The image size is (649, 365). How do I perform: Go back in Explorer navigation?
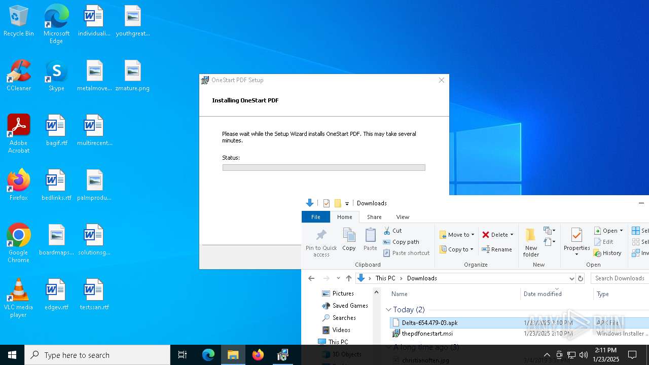coord(311,278)
